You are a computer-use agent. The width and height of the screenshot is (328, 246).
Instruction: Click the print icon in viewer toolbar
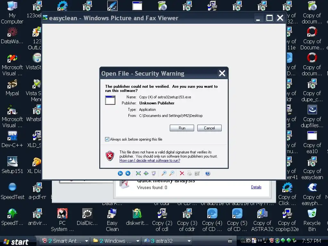pyautogui.click(x=190, y=173)
